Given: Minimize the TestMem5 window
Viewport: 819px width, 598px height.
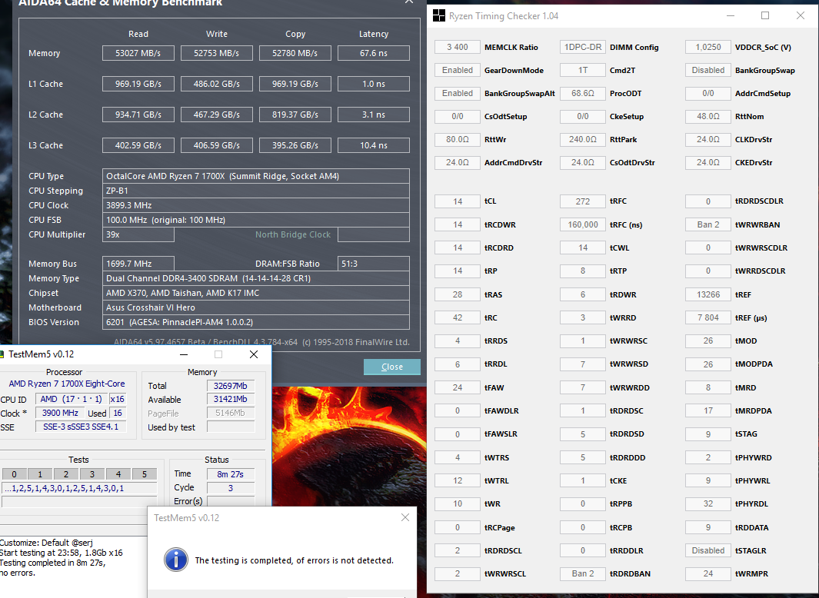Looking at the screenshot, I should coord(184,354).
